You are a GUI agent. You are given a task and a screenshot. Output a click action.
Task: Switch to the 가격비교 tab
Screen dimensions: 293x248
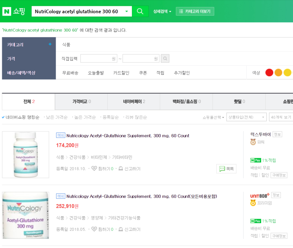(81, 102)
